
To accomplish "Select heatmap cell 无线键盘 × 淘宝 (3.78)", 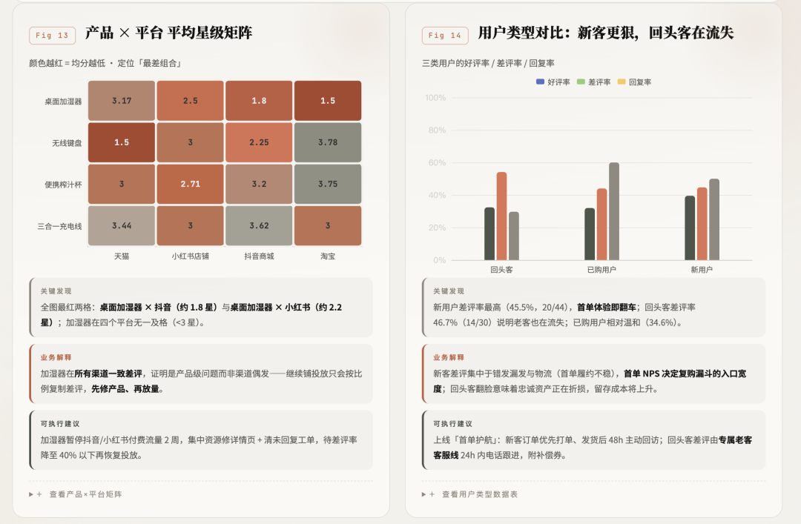I will 328,142.
